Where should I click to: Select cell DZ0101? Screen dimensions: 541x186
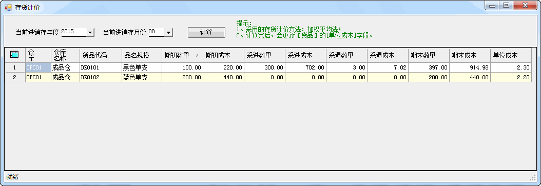101,67
